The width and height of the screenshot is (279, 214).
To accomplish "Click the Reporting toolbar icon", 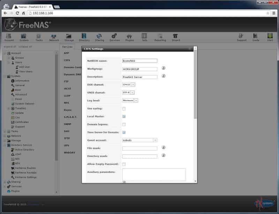I will (x=160, y=37).
